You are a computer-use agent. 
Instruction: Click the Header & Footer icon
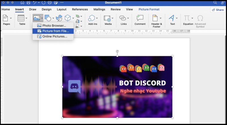(x=155, y=18)
